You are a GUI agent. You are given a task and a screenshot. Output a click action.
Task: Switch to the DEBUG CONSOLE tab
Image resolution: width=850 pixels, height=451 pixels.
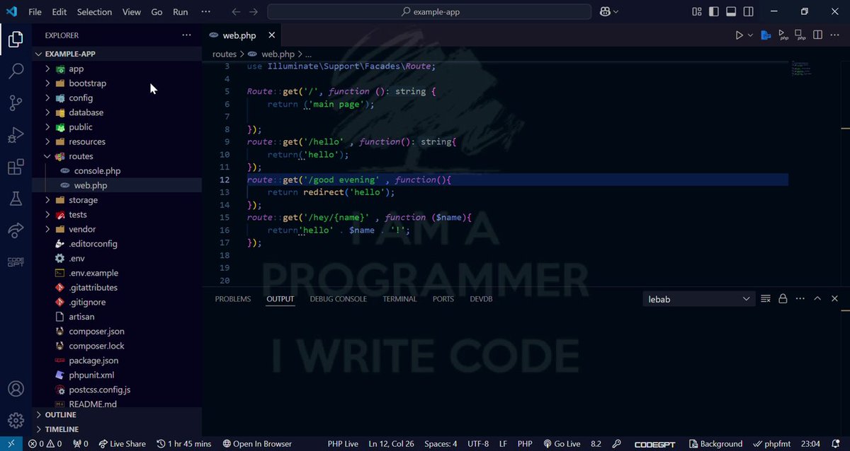338,299
